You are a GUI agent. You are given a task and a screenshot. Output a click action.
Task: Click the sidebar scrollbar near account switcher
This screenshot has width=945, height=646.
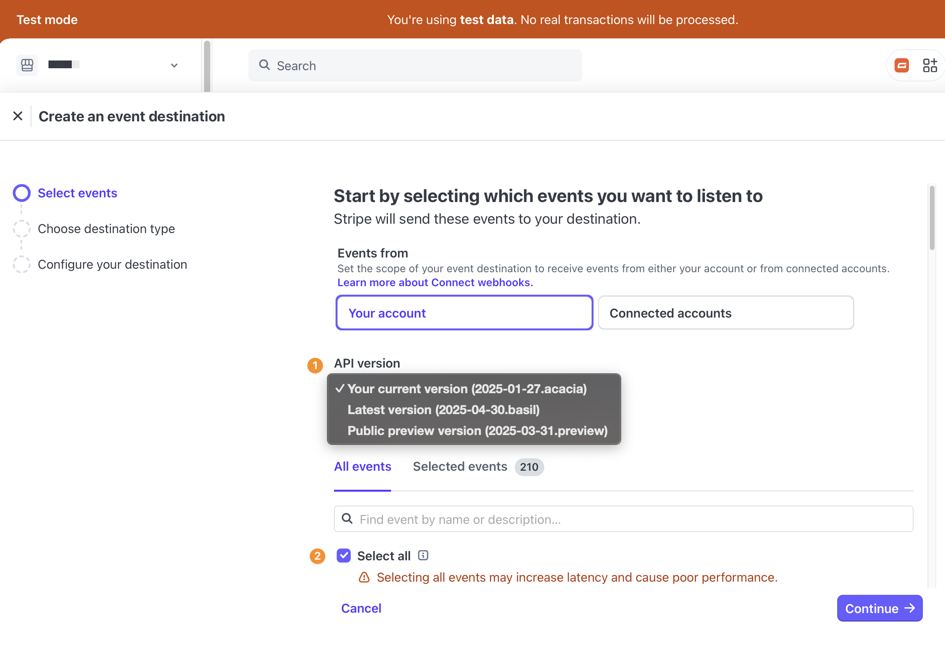(x=207, y=66)
